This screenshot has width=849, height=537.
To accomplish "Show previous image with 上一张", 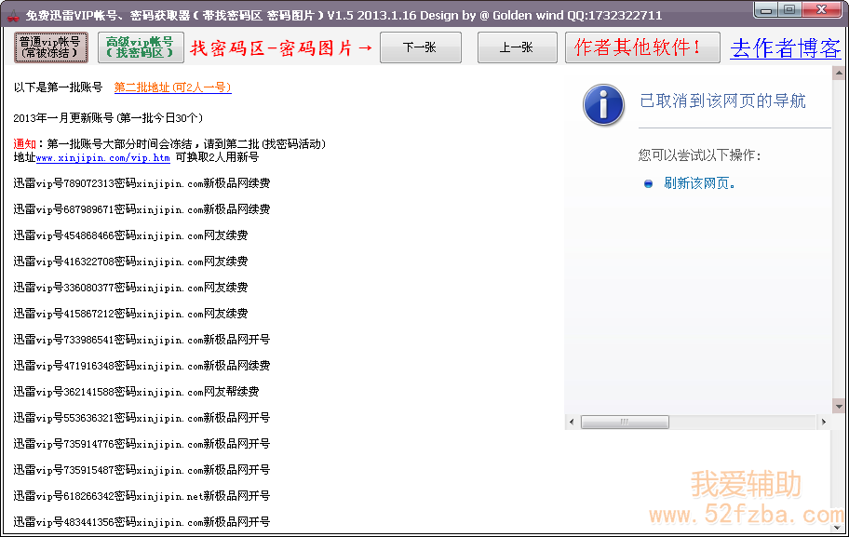I will [x=517, y=47].
